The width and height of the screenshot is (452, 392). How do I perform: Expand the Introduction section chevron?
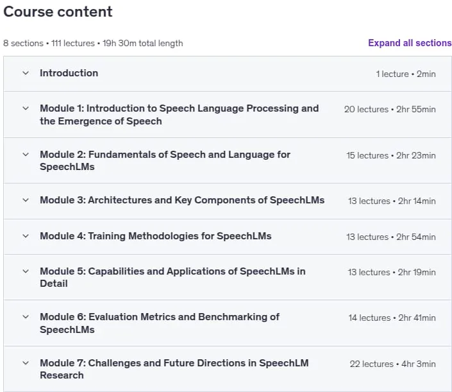point(26,73)
